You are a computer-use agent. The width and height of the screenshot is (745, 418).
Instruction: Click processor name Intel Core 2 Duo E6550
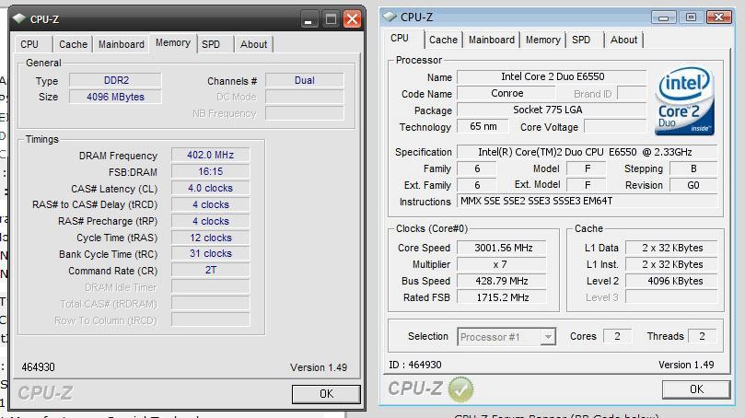[x=553, y=77]
